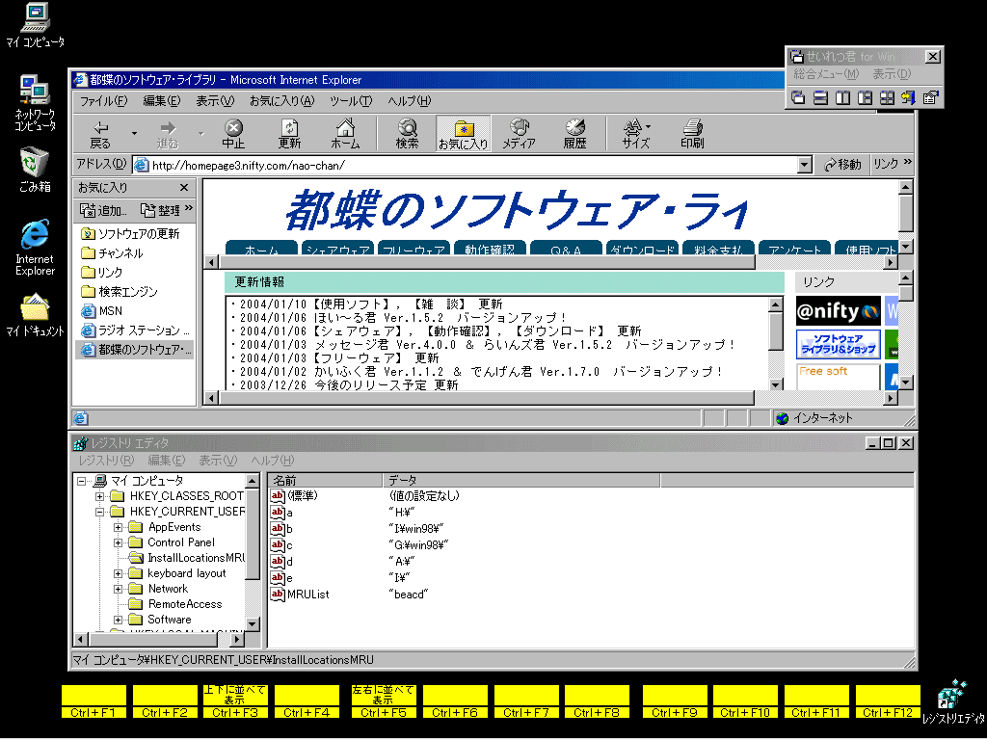Click the 戻る back button in Internet Explorer
Screen dimensions: 987x740
click(100, 133)
